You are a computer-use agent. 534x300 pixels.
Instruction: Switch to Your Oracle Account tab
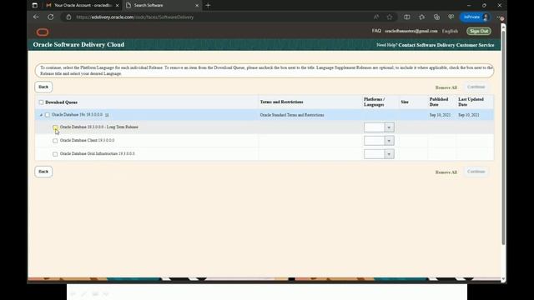tap(82, 6)
